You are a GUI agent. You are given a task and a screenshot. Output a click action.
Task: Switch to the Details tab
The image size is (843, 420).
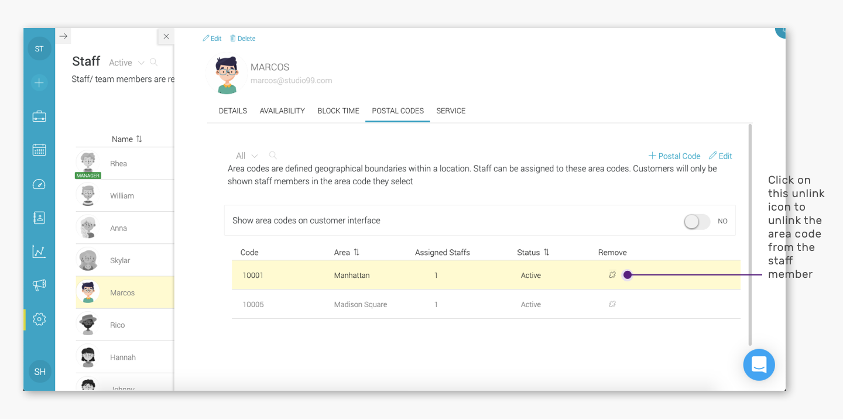coord(233,111)
